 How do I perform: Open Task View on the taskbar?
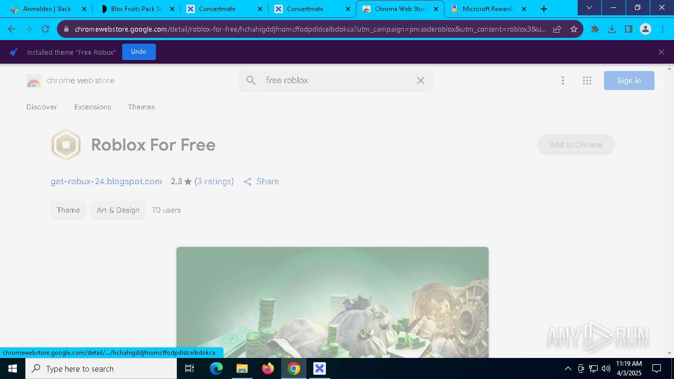pyautogui.click(x=190, y=368)
